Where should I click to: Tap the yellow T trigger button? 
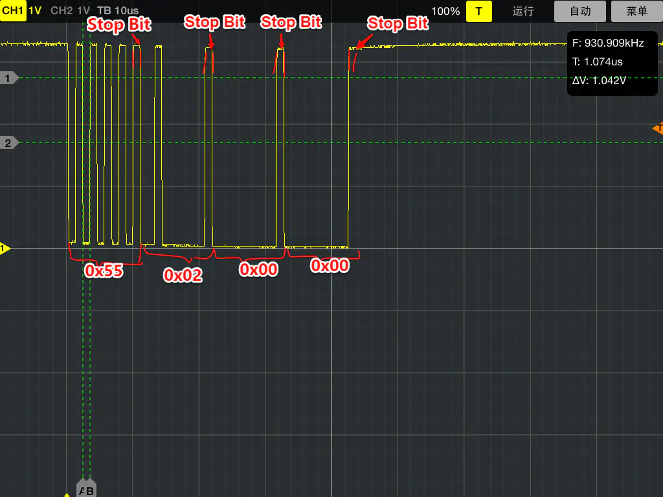(x=478, y=11)
